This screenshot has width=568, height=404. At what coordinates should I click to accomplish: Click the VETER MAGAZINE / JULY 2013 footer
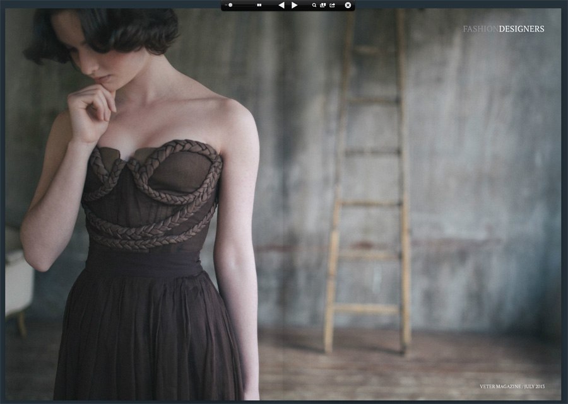[512, 386]
